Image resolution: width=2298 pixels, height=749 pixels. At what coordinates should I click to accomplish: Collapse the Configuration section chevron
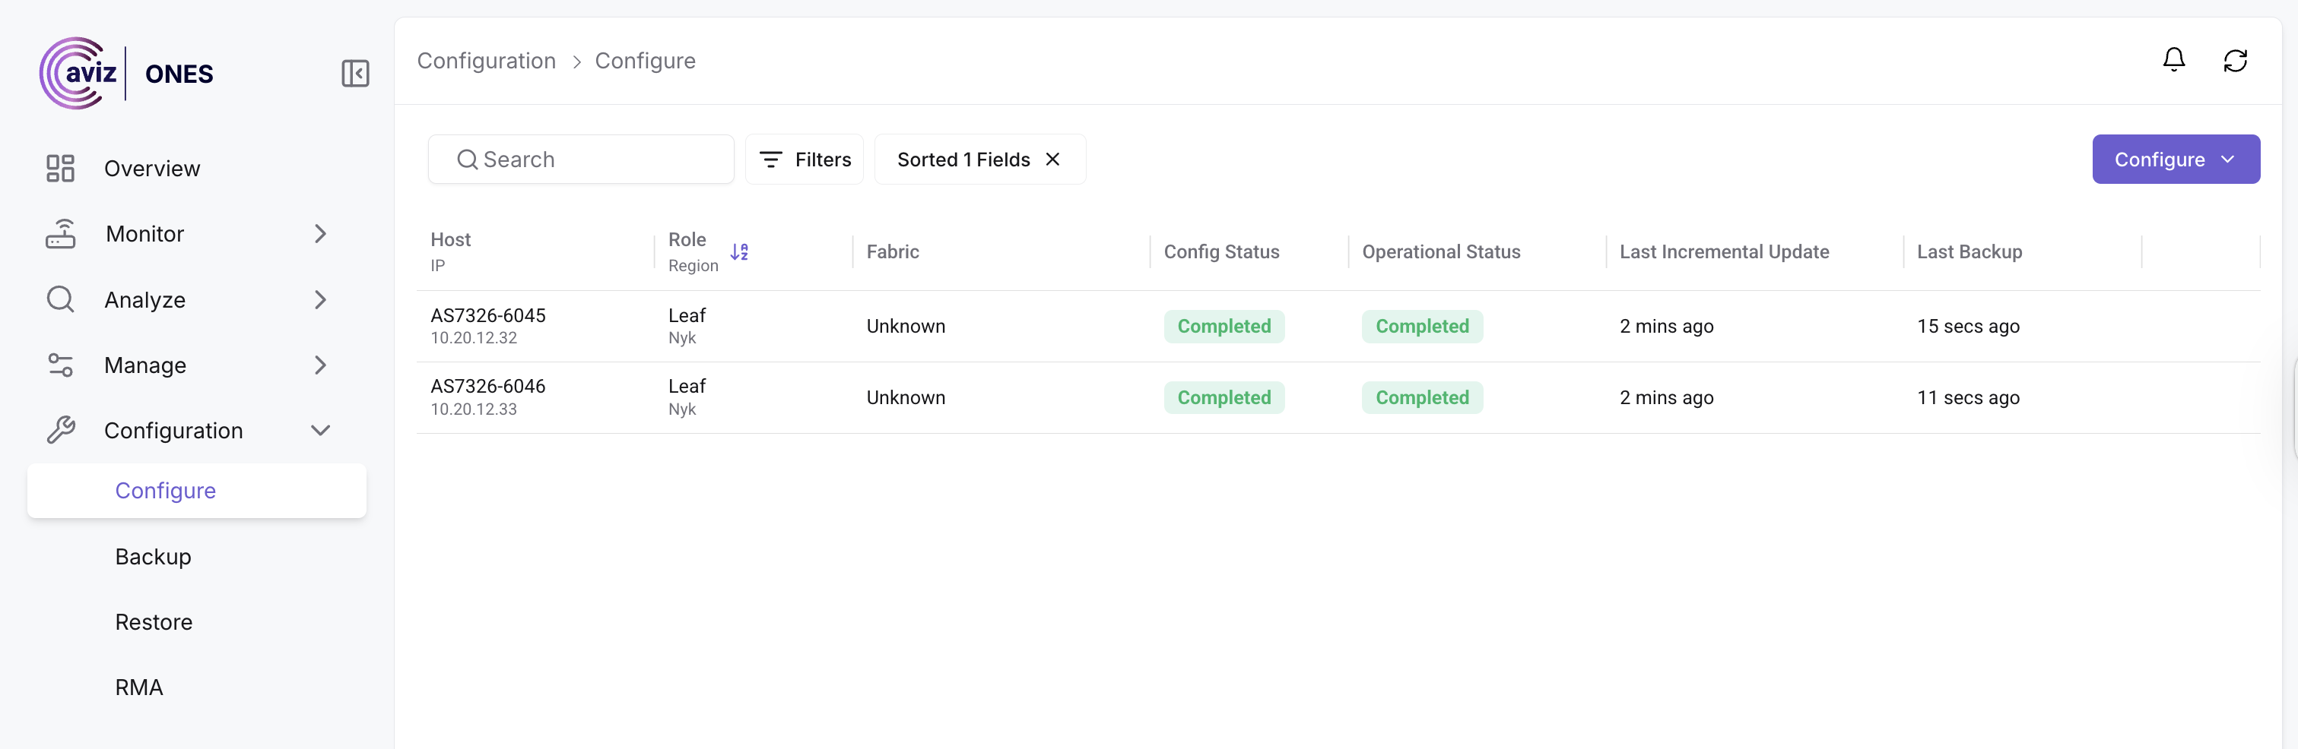tap(320, 431)
